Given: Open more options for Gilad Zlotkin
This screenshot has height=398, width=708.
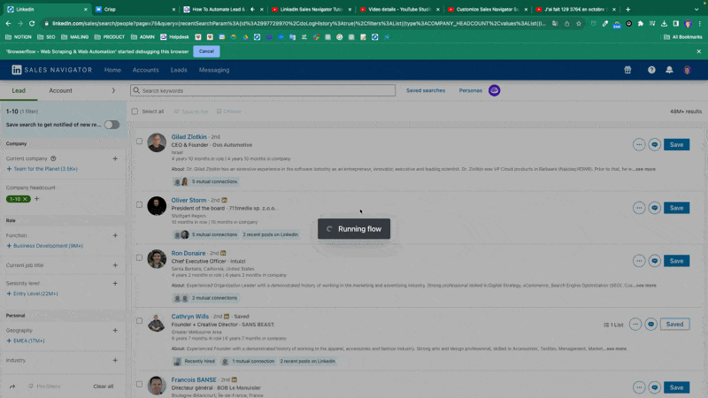Looking at the screenshot, I should coord(639,144).
